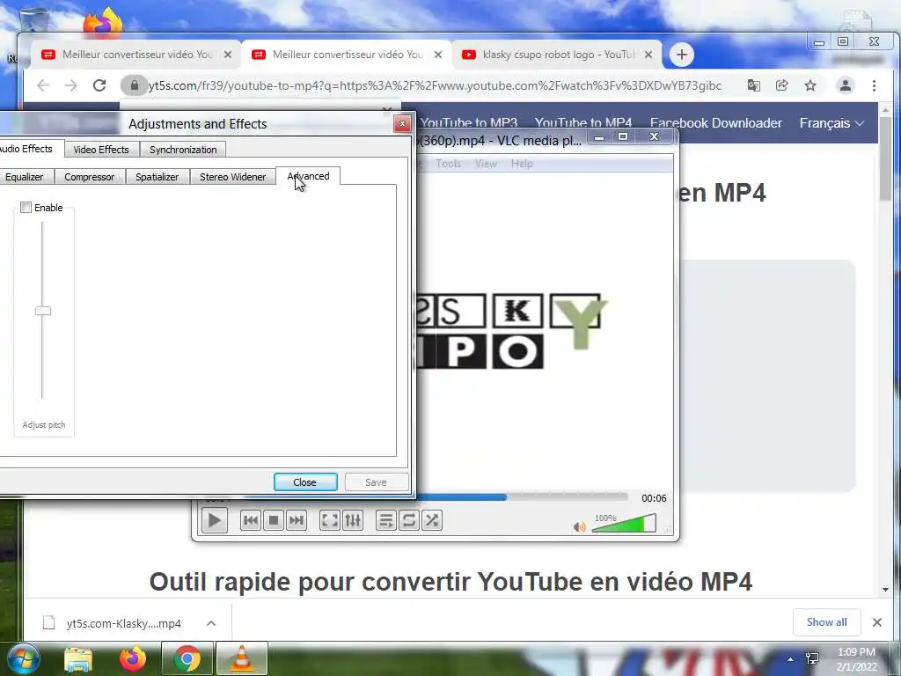The height and width of the screenshot is (676, 901).
Task: Stop playback in VLC
Action: (x=274, y=521)
